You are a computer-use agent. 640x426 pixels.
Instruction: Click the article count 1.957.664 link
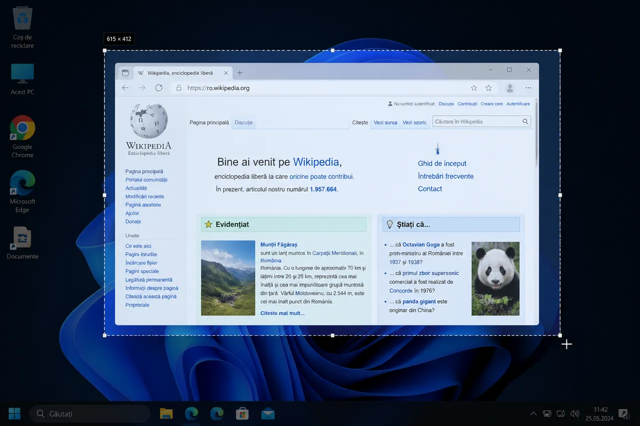click(323, 189)
